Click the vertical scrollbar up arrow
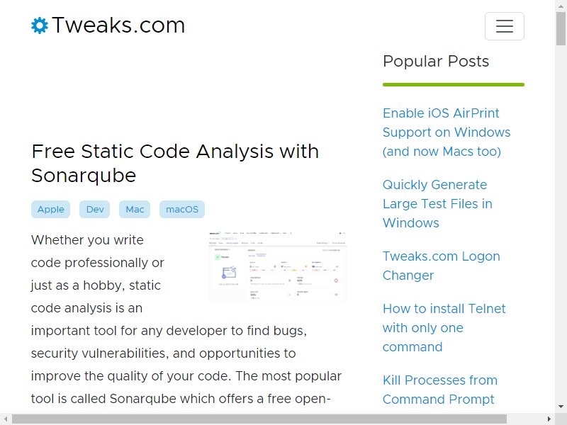Image resolution: width=567 pixels, height=425 pixels. 561,5
